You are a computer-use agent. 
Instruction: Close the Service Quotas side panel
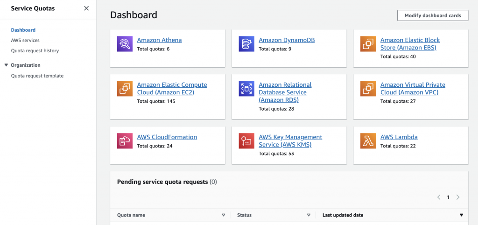point(86,8)
